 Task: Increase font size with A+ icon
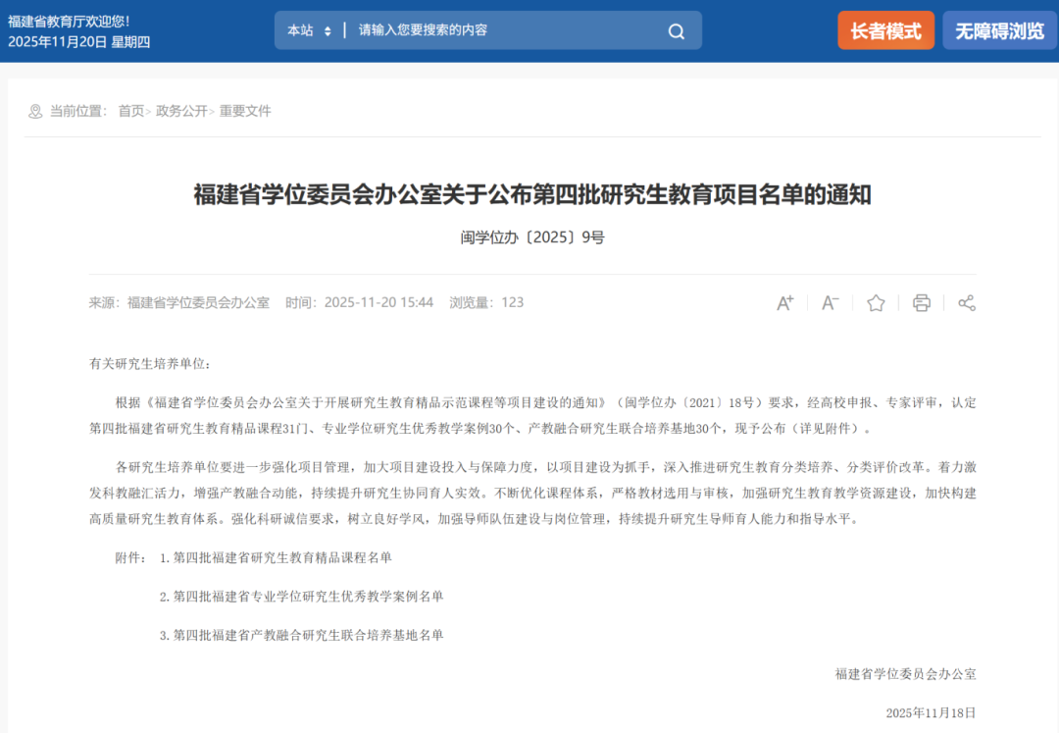[784, 303]
